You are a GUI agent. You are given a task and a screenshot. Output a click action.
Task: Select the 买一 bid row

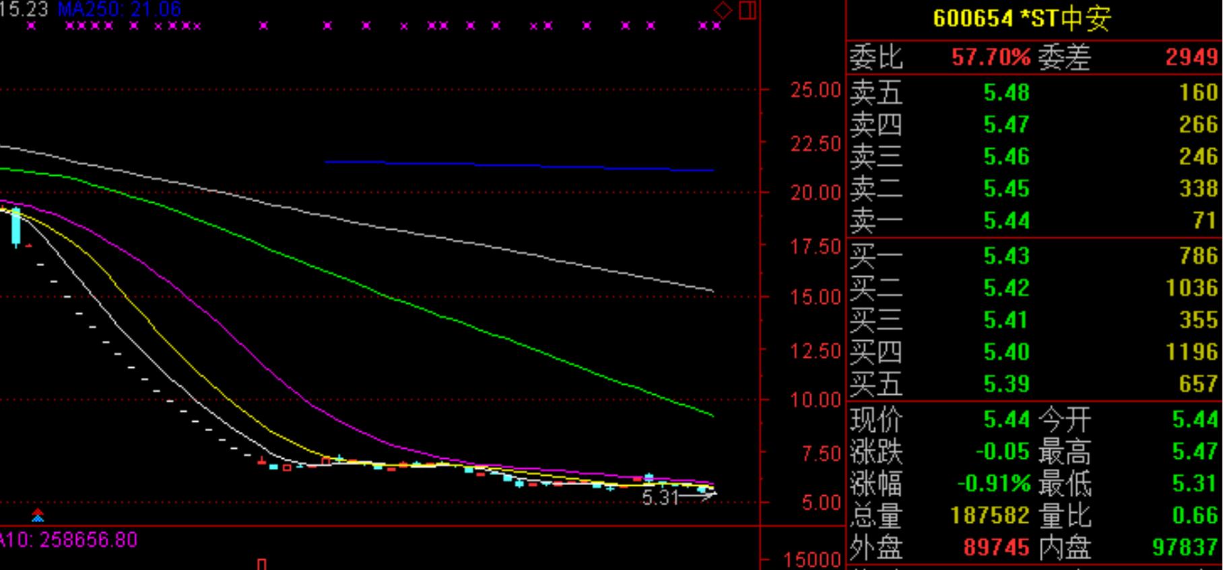pos(1034,255)
